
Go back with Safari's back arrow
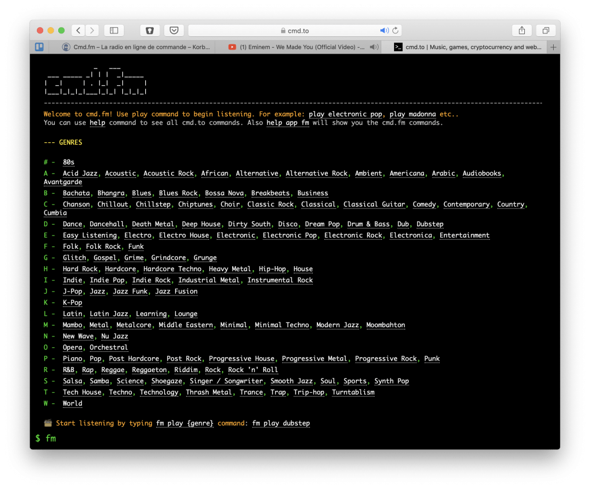coord(78,31)
